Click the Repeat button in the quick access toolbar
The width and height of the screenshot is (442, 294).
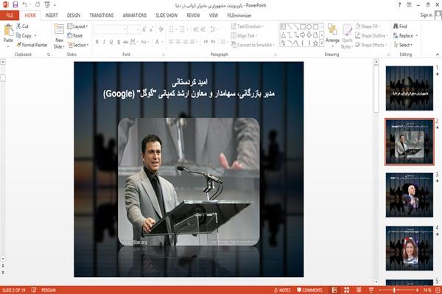click(x=38, y=4)
